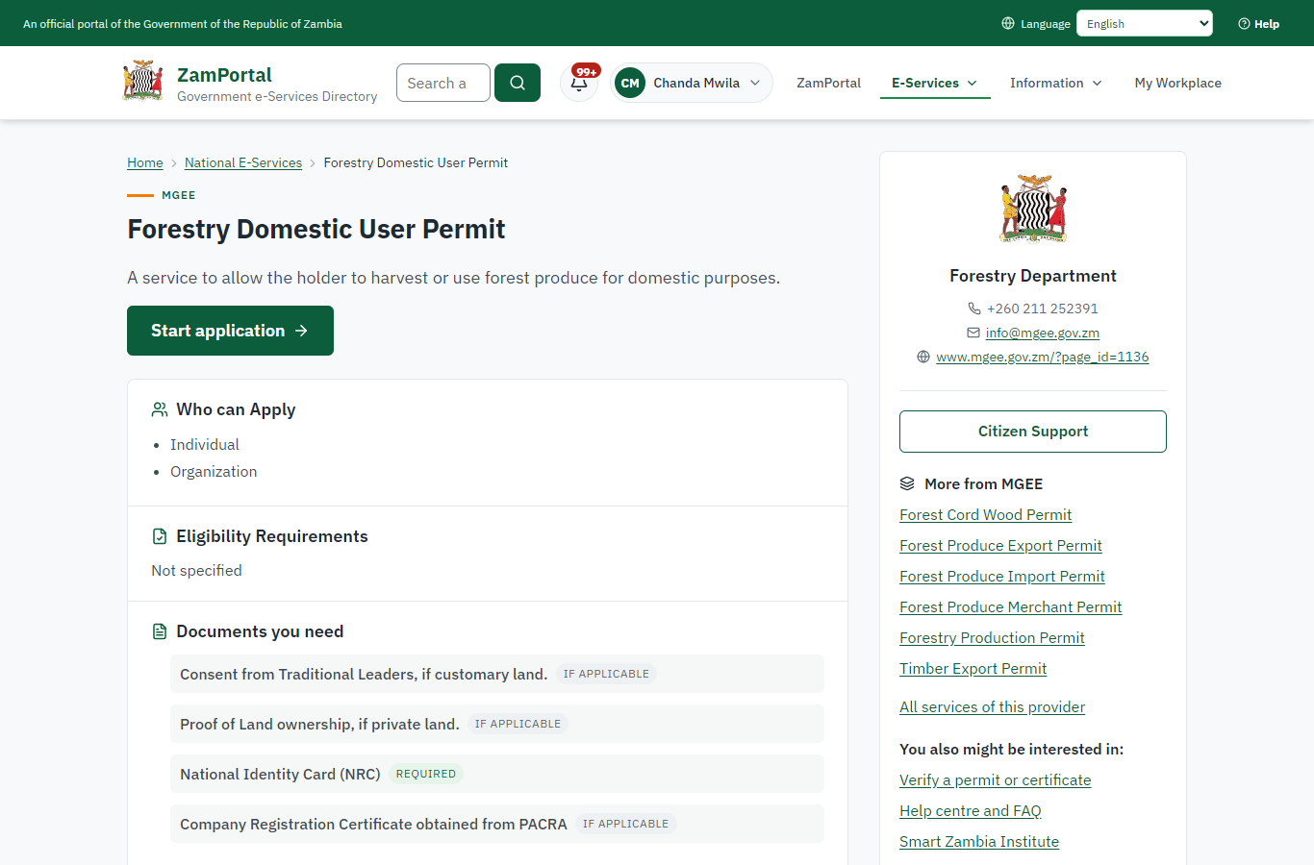The height and width of the screenshot is (865, 1314).
Task: Click the checklist icon beside Eligibility Requirements
Action: [x=160, y=536]
